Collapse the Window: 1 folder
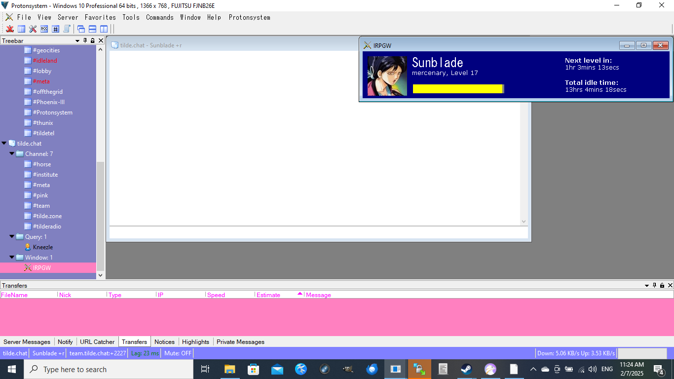The image size is (674, 379). coord(12,257)
